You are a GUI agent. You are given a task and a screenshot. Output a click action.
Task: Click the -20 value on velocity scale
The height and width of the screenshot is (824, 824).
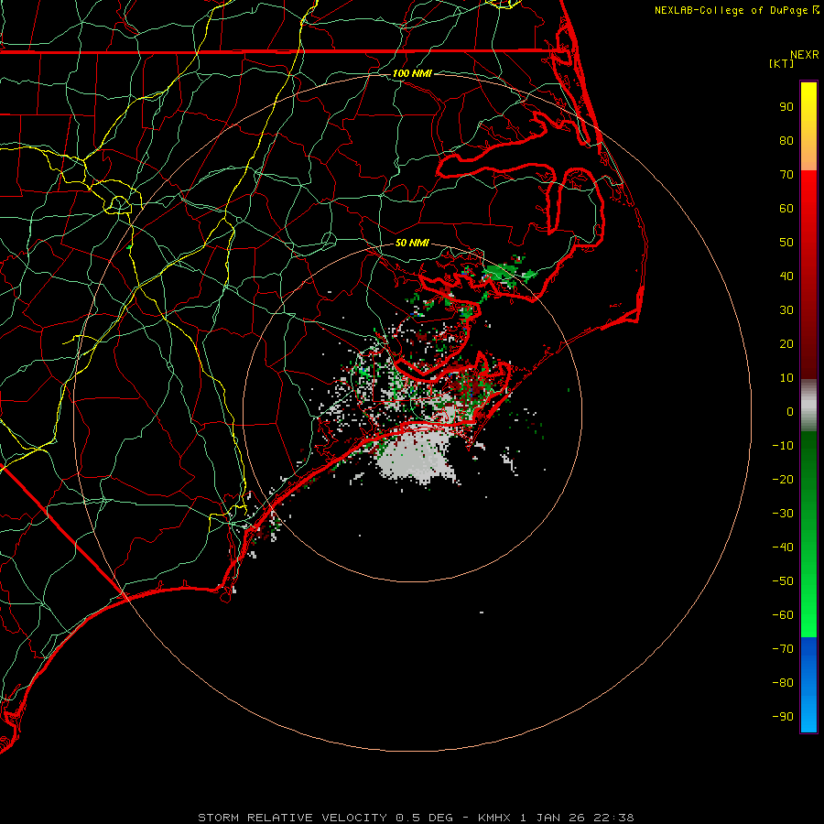[x=783, y=479]
